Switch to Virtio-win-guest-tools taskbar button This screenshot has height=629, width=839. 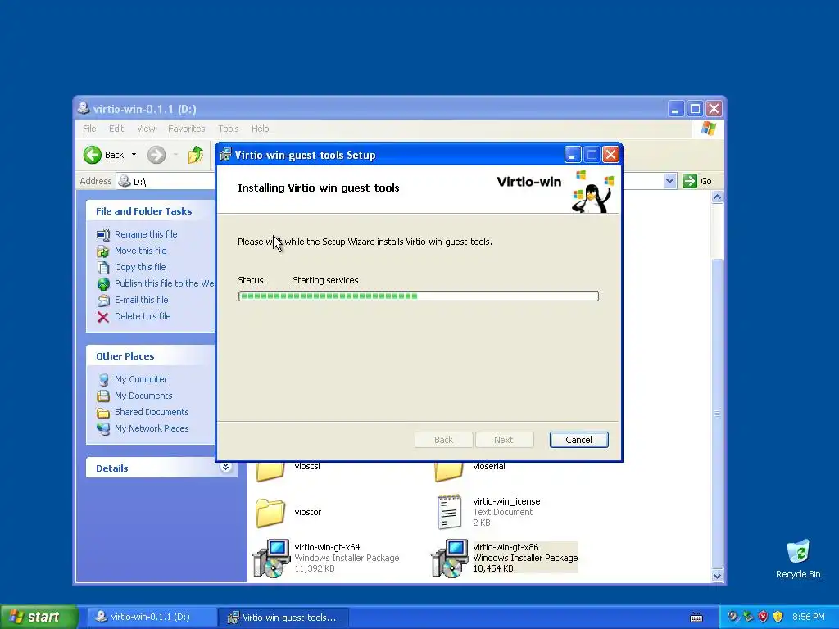[x=283, y=618]
